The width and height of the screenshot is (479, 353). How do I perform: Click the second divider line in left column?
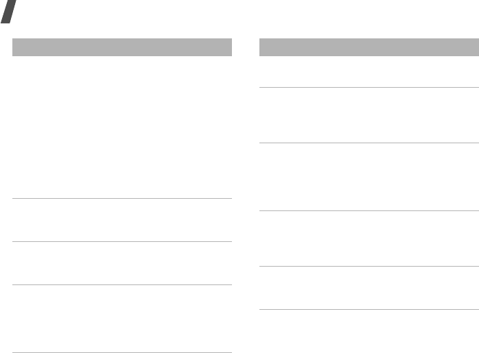click(122, 242)
